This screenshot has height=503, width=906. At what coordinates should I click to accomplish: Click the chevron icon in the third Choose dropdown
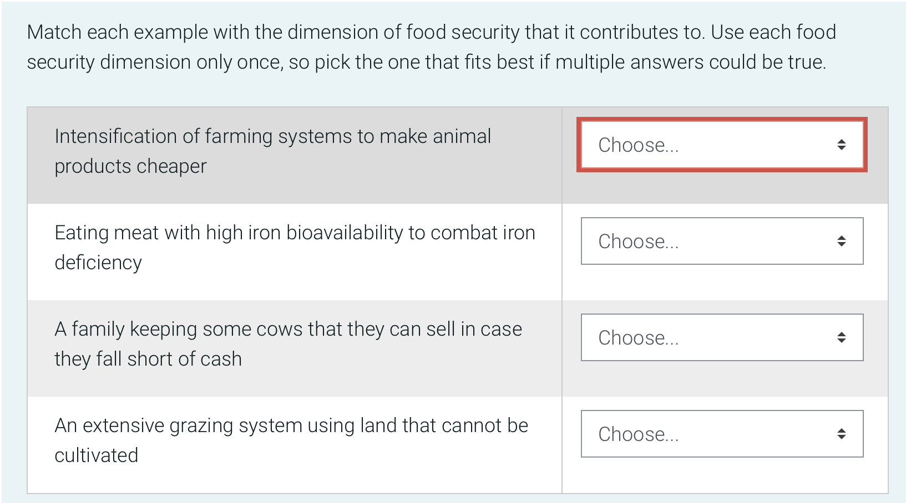point(841,337)
